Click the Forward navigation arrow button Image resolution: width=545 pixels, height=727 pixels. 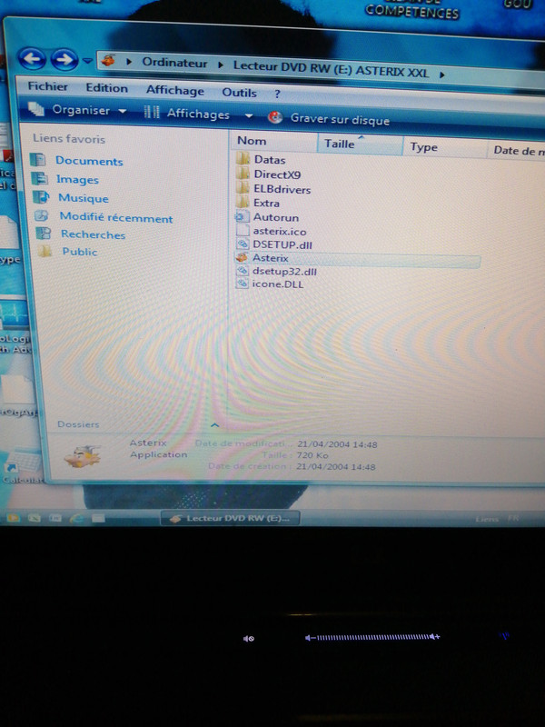pyautogui.click(x=64, y=59)
